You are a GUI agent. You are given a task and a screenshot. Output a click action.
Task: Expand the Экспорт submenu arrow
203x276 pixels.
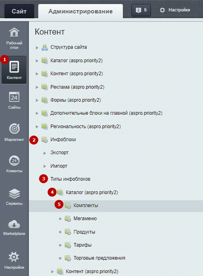pyautogui.click(x=45, y=153)
